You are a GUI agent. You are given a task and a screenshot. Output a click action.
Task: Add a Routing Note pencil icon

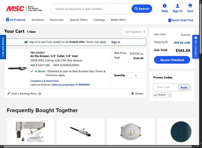click(x=9, y=93)
